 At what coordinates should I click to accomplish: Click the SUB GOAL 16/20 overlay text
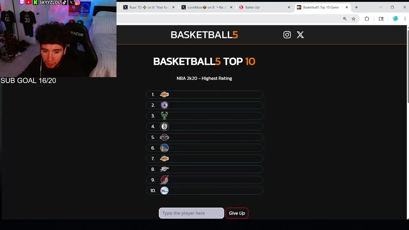click(28, 80)
